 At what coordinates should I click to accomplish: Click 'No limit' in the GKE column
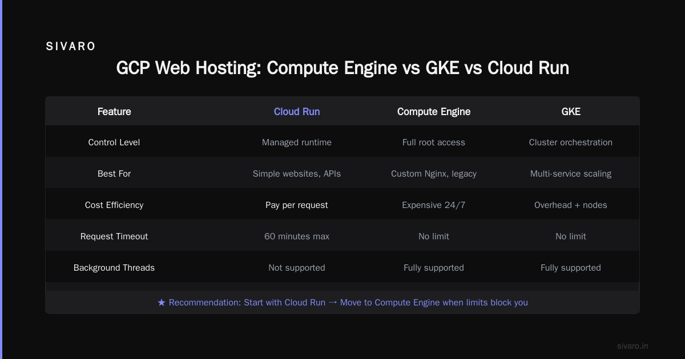click(x=571, y=236)
